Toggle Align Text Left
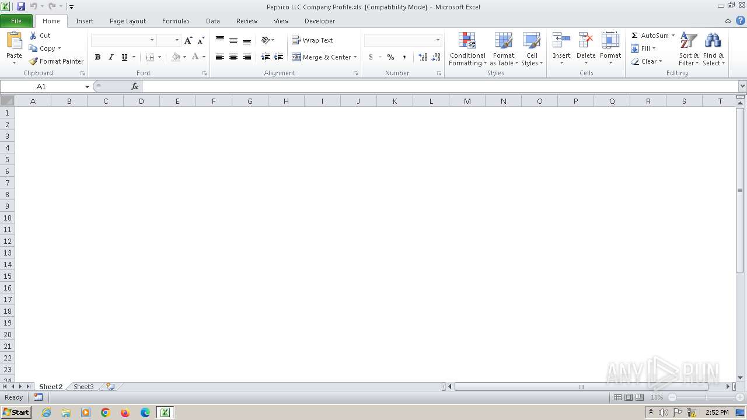 tap(220, 57)
